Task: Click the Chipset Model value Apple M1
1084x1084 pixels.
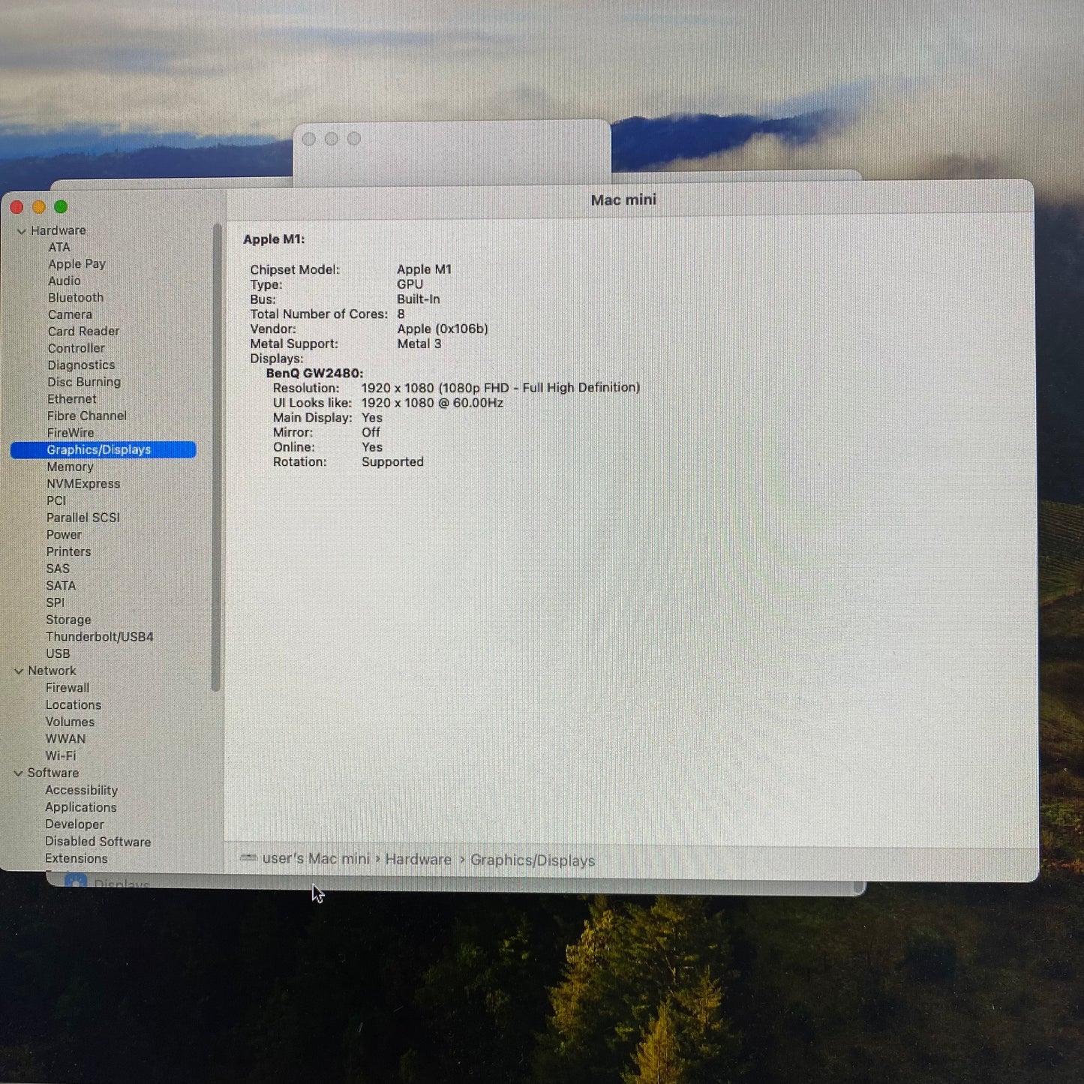Action: (425, 270)
